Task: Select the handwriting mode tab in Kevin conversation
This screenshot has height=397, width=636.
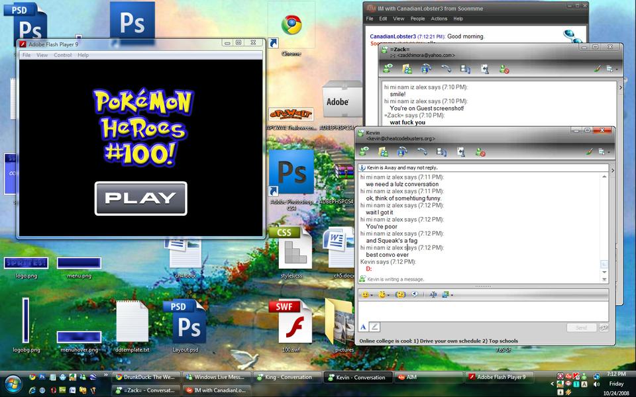Action: [x=375, y=327]
